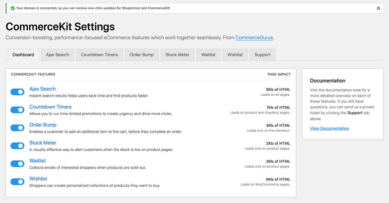Click 'Loads on product and checkout pages.'
This screenshot has height=203, width=389.
(260, 113)
